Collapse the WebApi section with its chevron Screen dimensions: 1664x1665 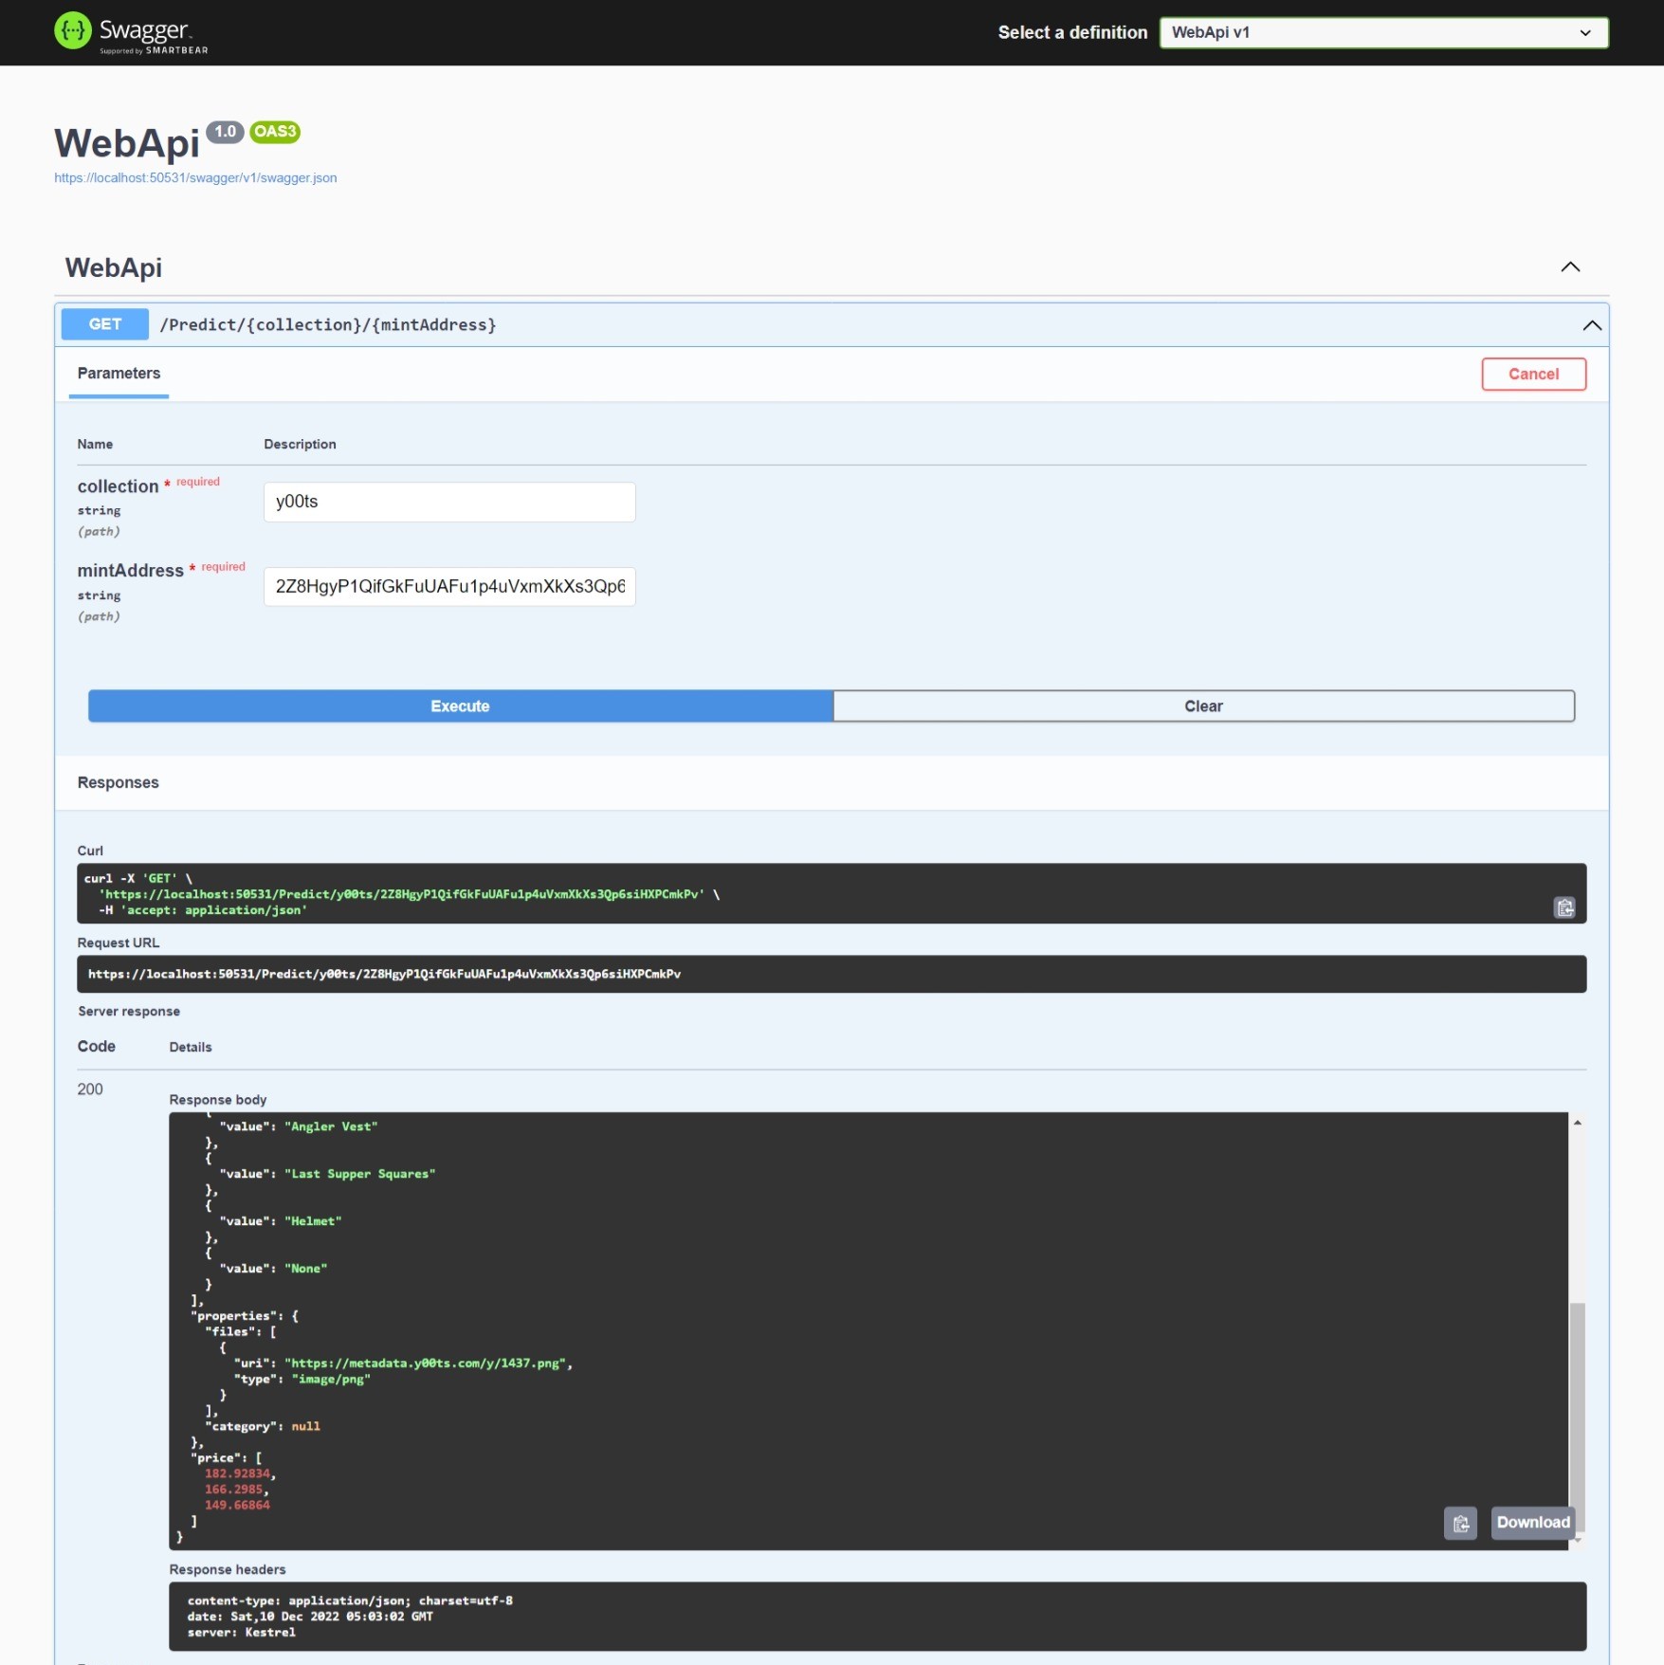[x=1570, y=267]
